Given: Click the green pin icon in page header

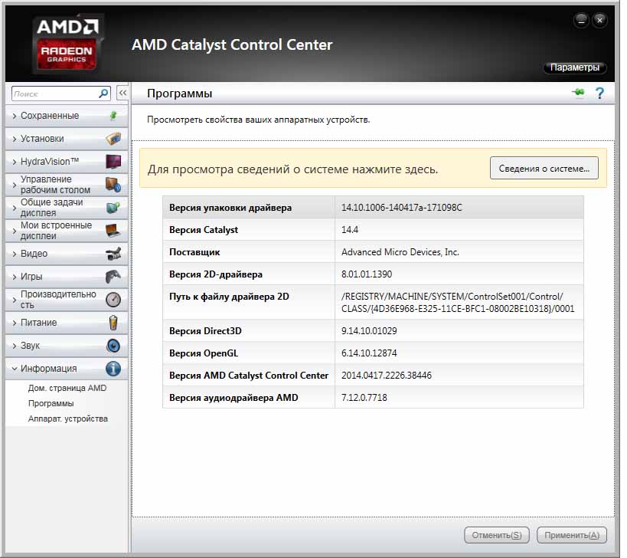Looking at the screenshot, I should click(x=578, y=93).
